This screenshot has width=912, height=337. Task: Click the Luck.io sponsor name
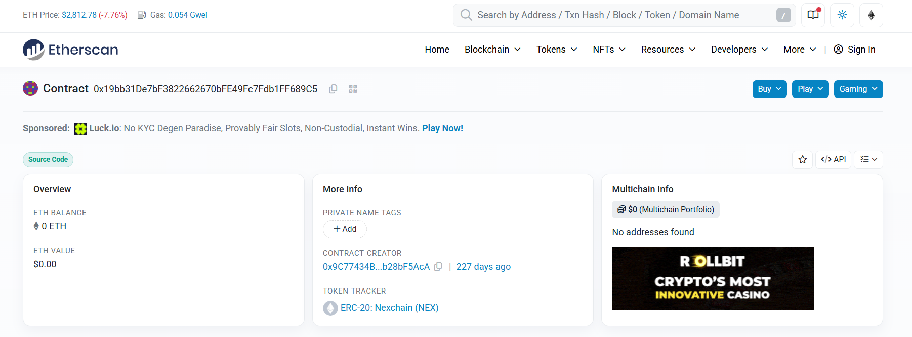pos(104,128)
